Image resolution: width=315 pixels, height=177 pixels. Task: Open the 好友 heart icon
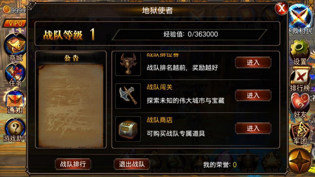[x=300, y=102]
